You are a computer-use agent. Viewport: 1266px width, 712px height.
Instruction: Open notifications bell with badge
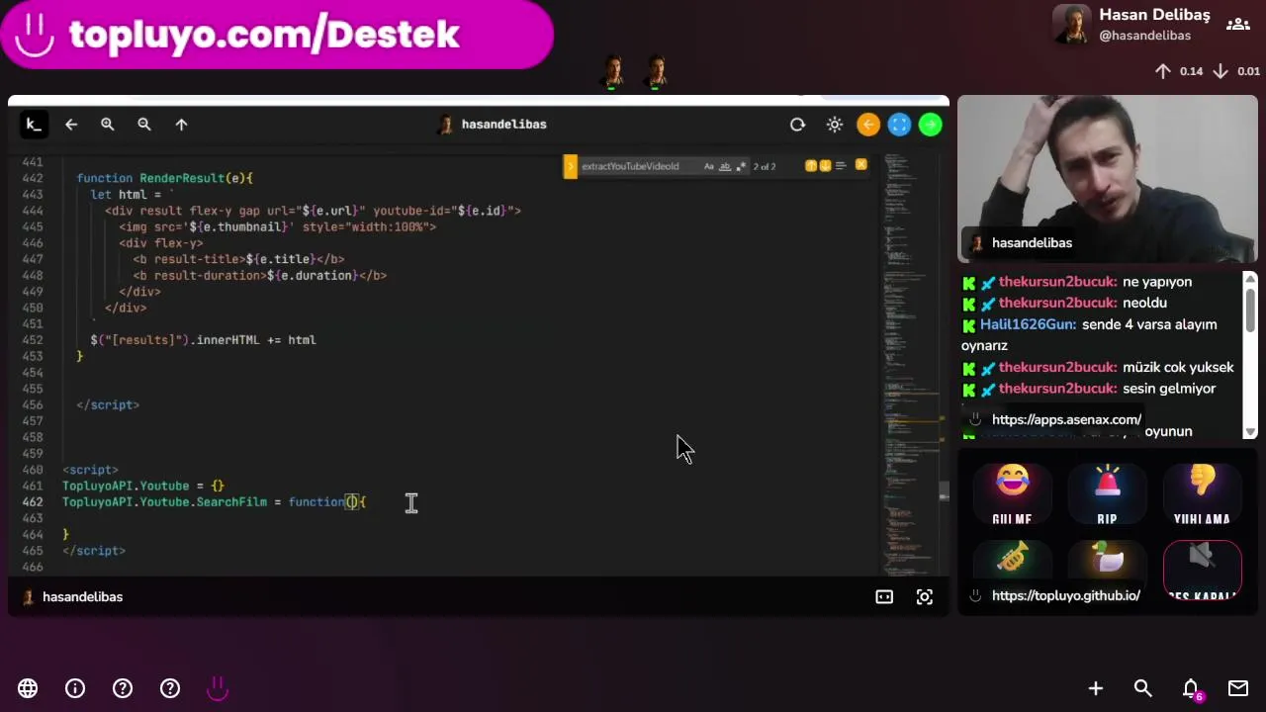(1192, 689)
